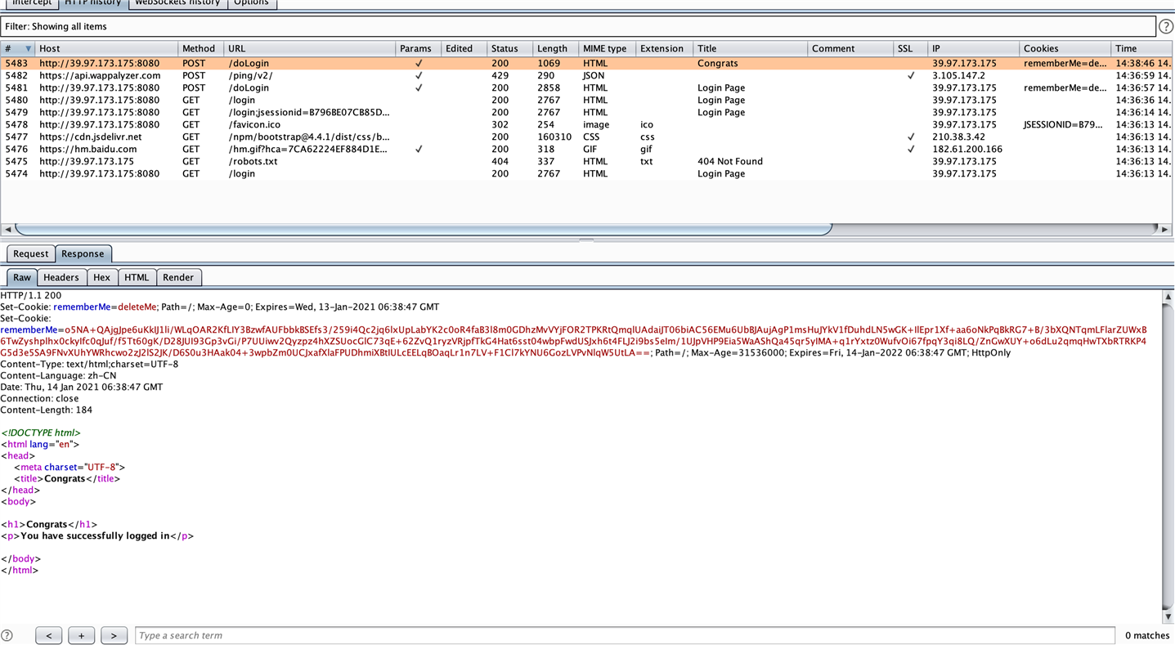Image resolution: width=1175 pixels, height=645 pixels.
Task: Focus the 'Type a search term' field
Action: 625,635
